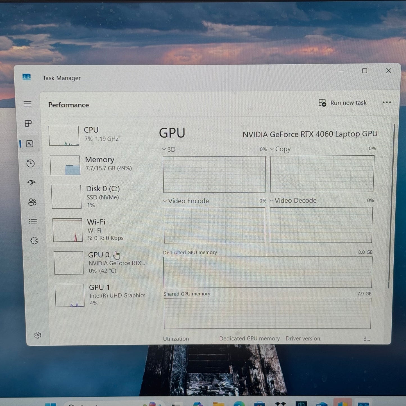Click the Dedicated GPU memory graph

pyautogui.click(x=267, y=272)
